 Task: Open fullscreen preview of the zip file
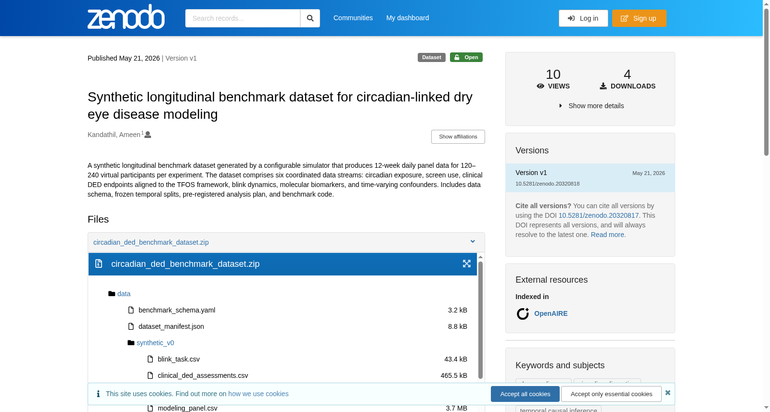467,264
